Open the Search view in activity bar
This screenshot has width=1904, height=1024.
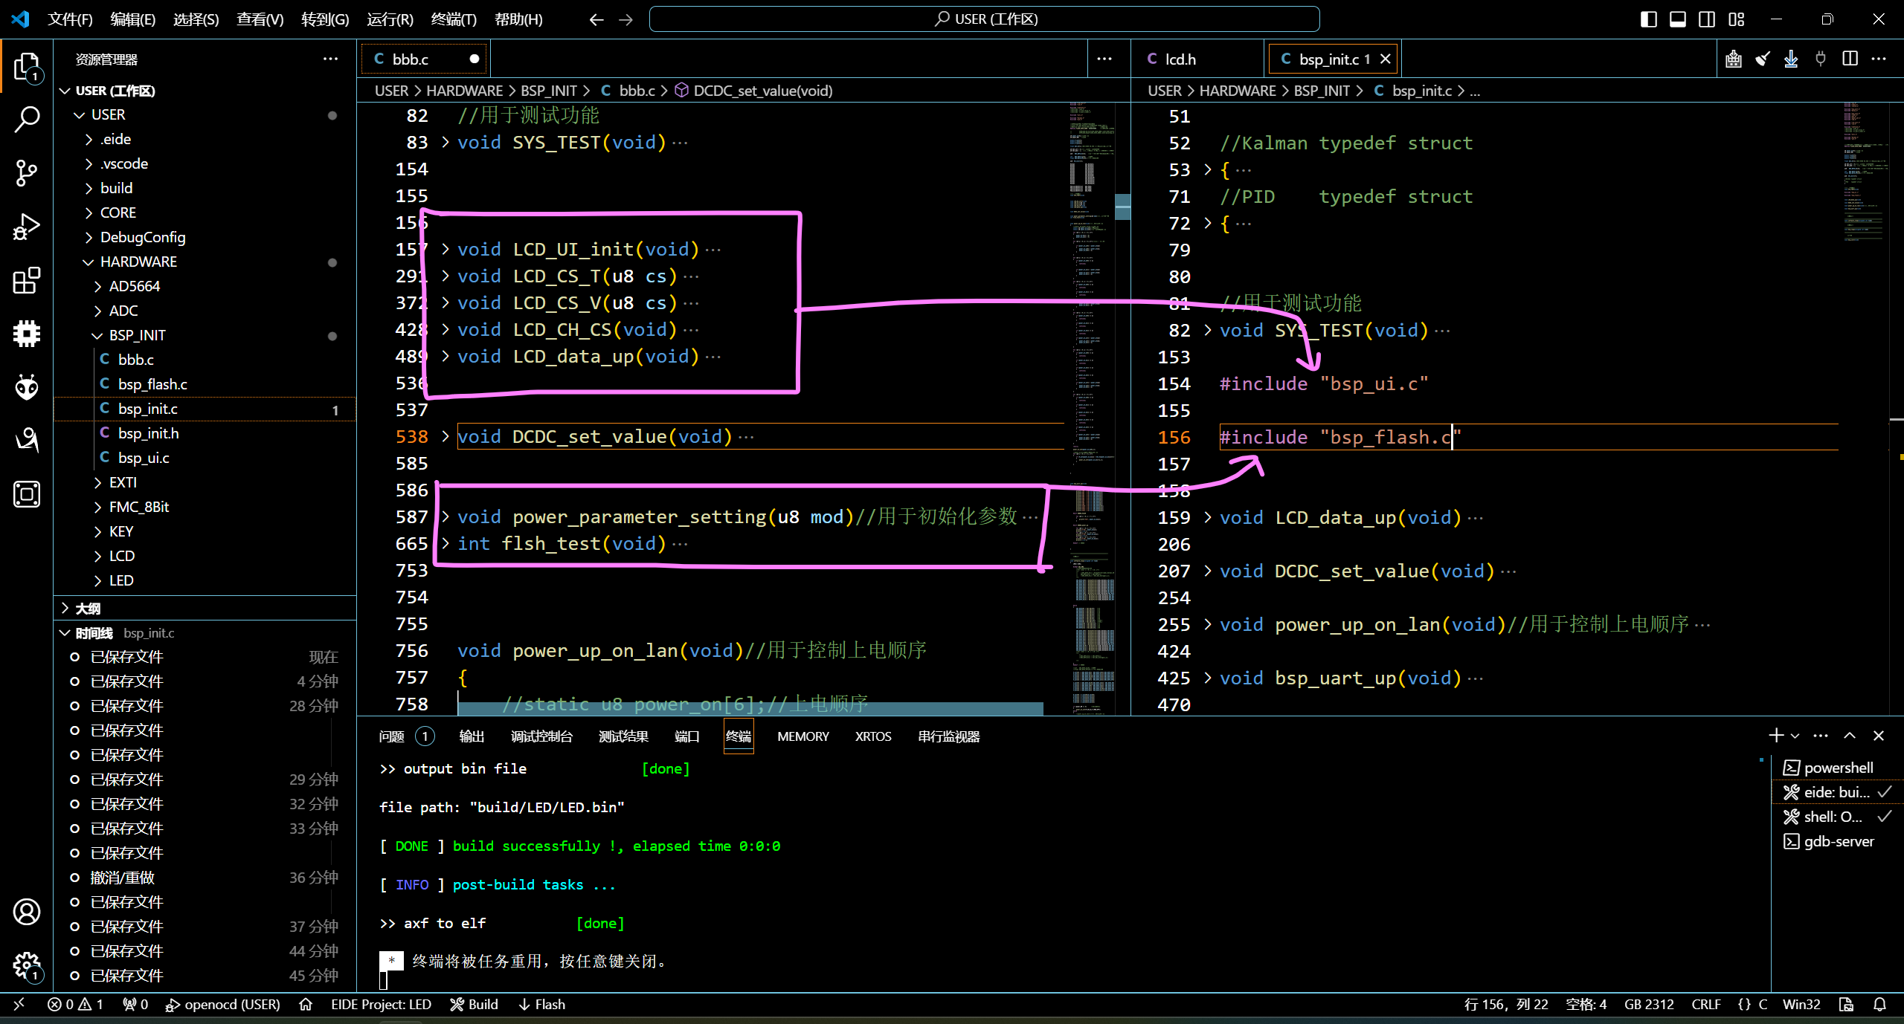pos(27,119)
